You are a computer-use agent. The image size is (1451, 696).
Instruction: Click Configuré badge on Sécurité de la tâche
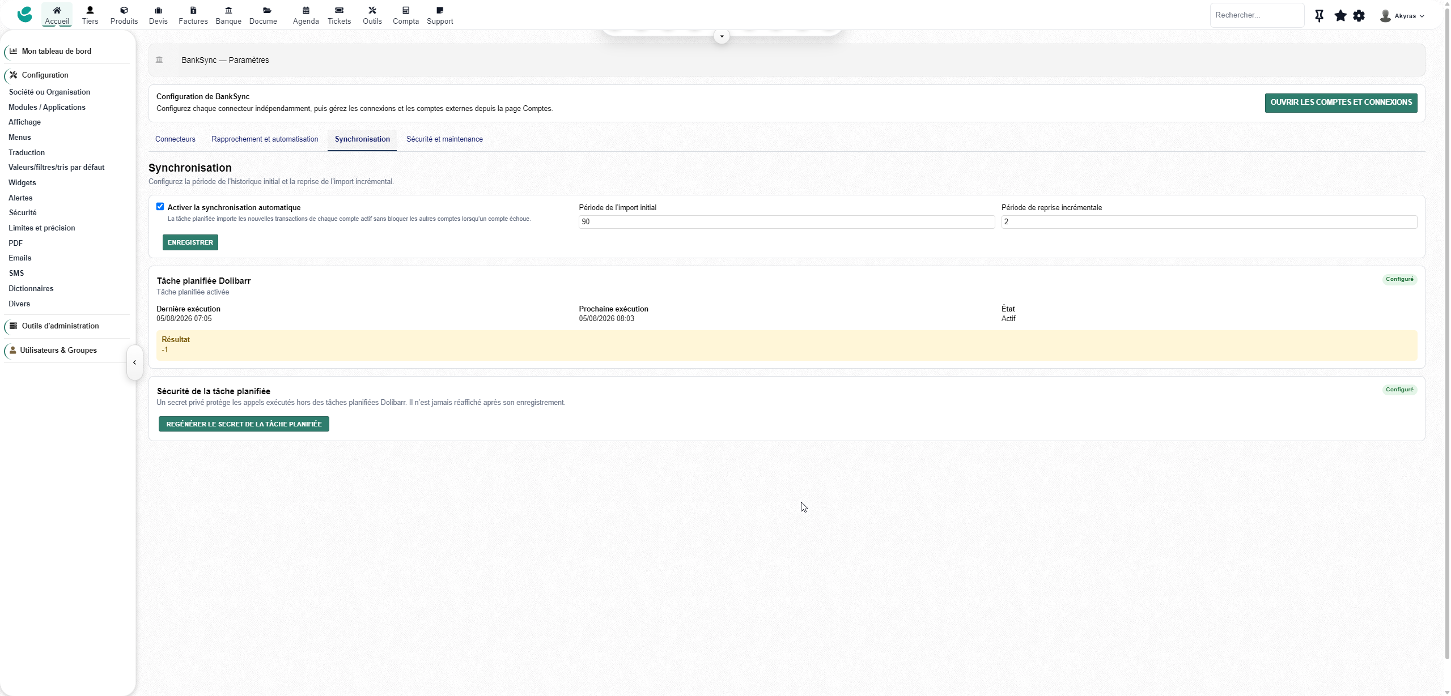pos(1399,390)
